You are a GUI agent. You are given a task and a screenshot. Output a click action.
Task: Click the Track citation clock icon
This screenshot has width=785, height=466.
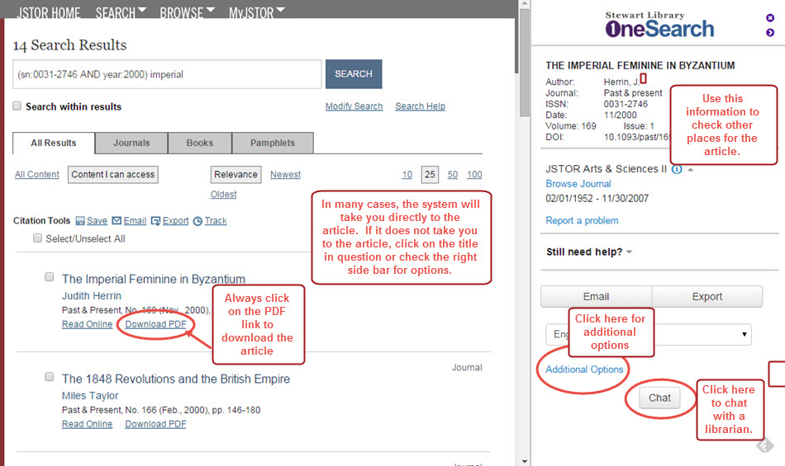(197, 221)
